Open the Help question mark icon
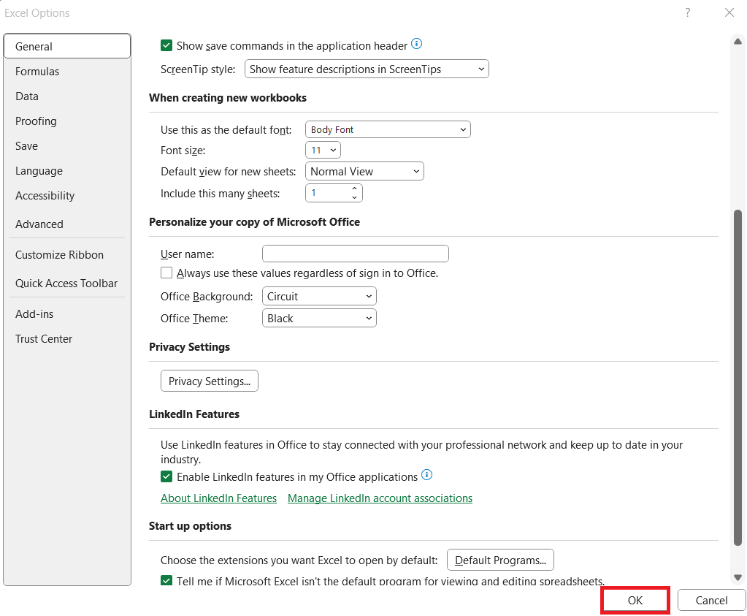The width and height of the screenshot is (747, 616). [687, 13]
